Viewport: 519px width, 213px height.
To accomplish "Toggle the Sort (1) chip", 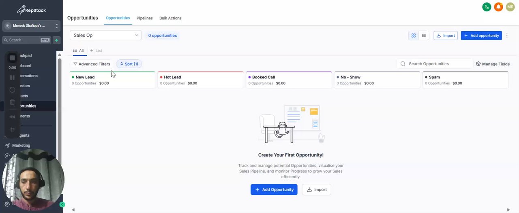I will [x=129, y=64].
